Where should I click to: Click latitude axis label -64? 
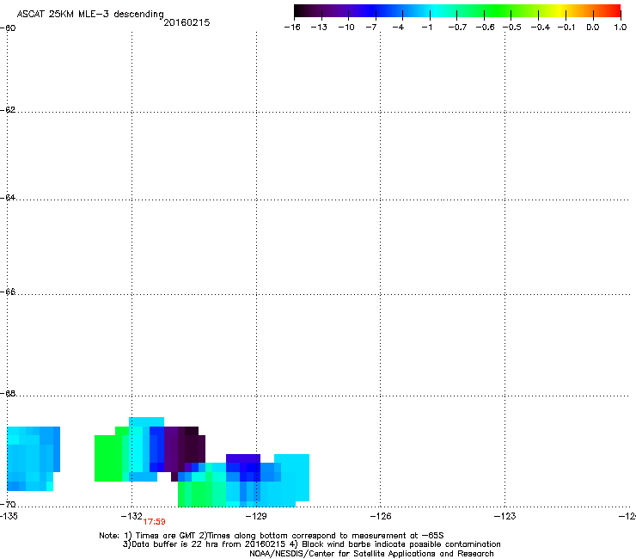[x=8, y=198]
